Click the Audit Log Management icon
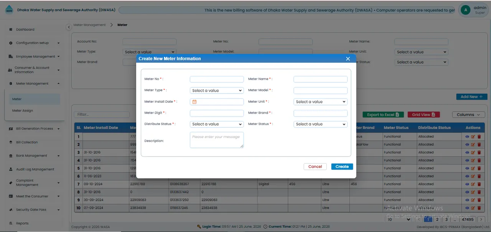 11,169
